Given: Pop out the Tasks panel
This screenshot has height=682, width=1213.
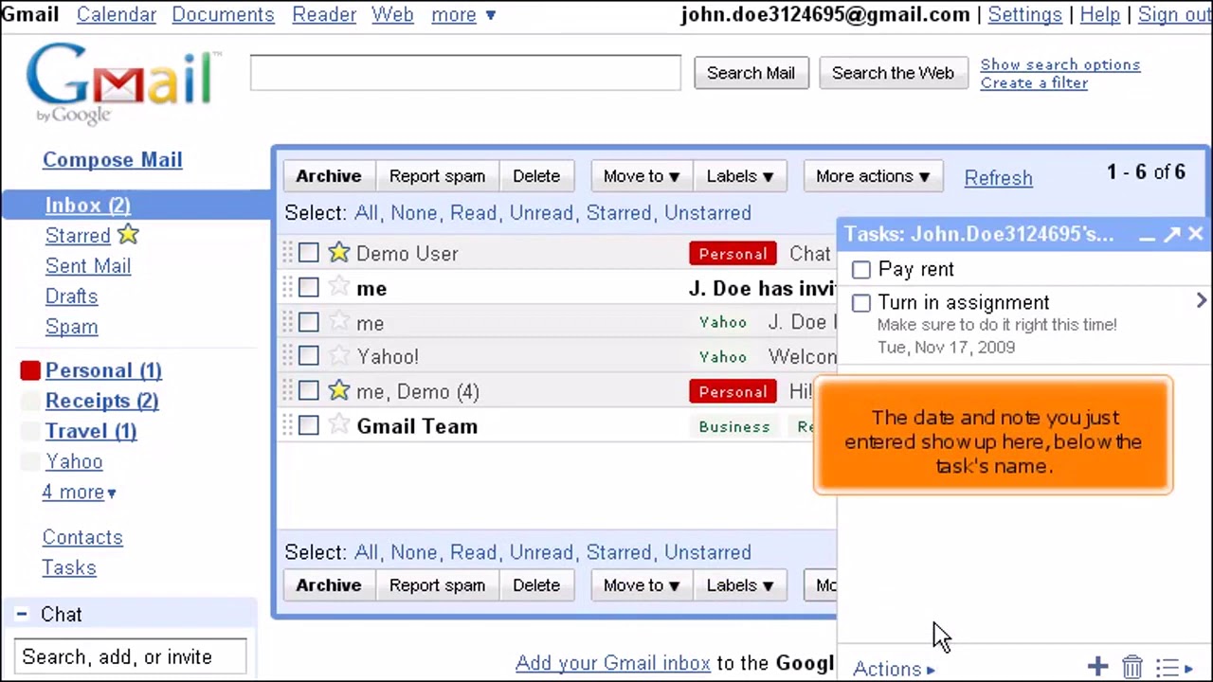Looking at the screenshot, I should point(1171,234).
